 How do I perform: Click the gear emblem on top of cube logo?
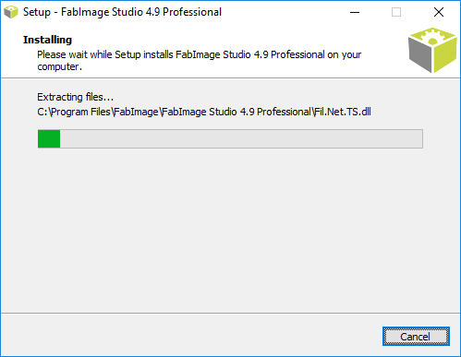(432, 37)
